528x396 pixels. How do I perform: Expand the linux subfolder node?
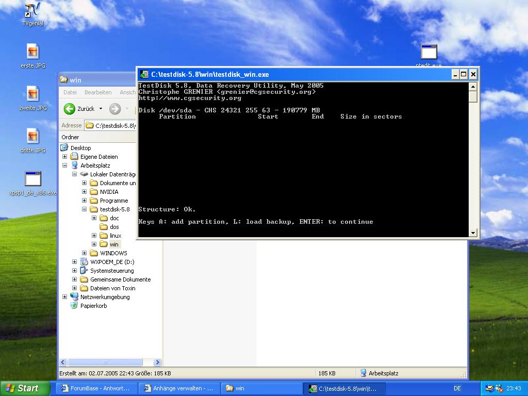tap(94, 235)
